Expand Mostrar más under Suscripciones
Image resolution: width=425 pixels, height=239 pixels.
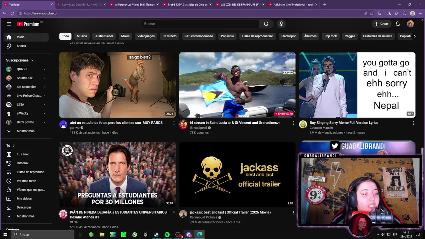coord(26,131)
